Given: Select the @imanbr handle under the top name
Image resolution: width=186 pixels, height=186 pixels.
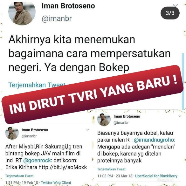Looking at the screenshot, I should (57, 19).
